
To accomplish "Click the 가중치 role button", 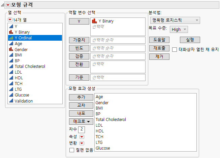I will point(79,40).
